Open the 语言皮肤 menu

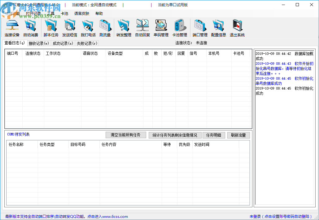click(82, 14)
